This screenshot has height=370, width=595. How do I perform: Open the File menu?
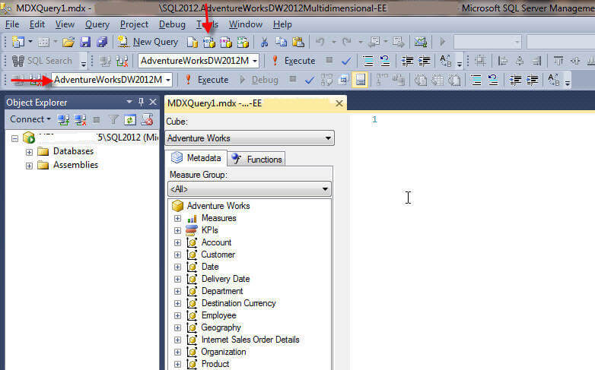click(12, 24)
